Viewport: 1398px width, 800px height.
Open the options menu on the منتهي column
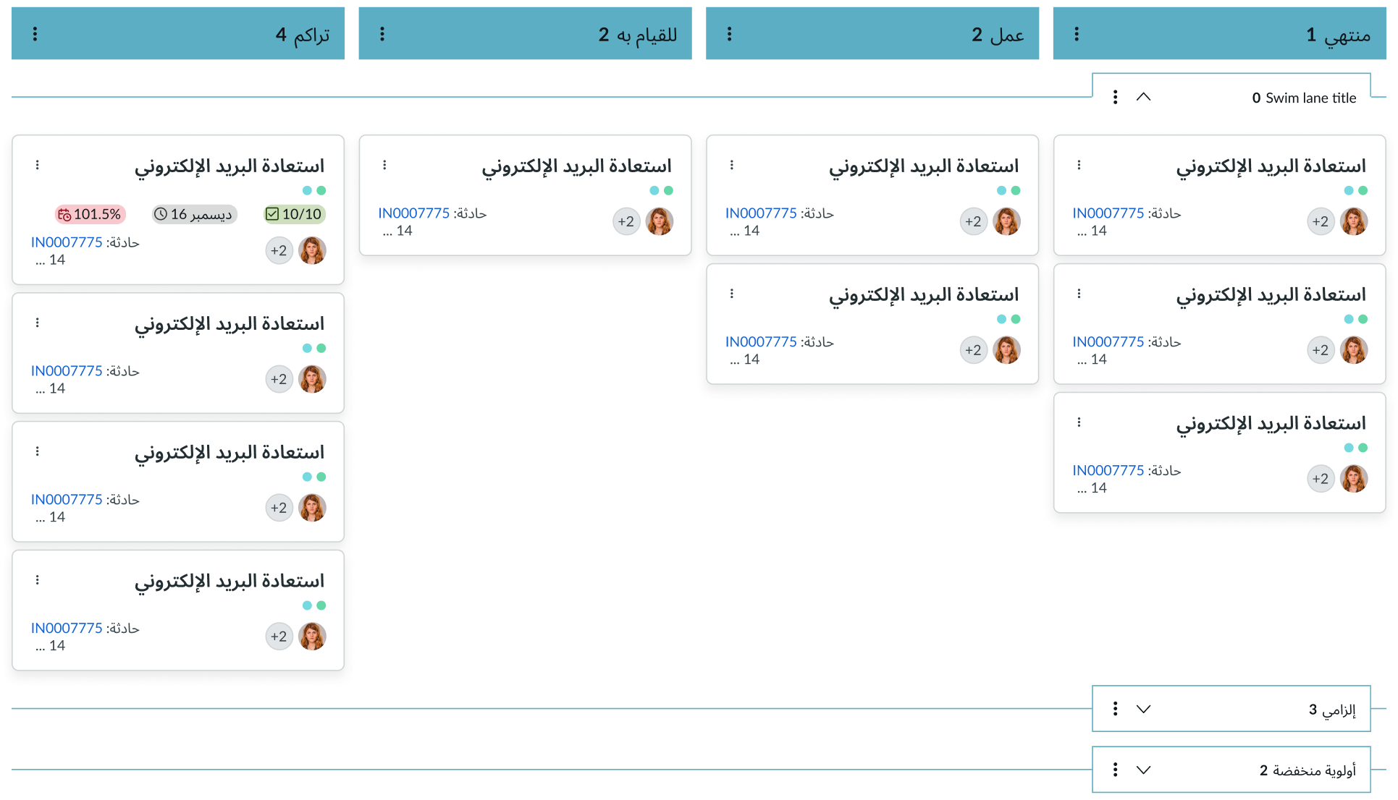pyautogui.click(x=1077, y=33)
